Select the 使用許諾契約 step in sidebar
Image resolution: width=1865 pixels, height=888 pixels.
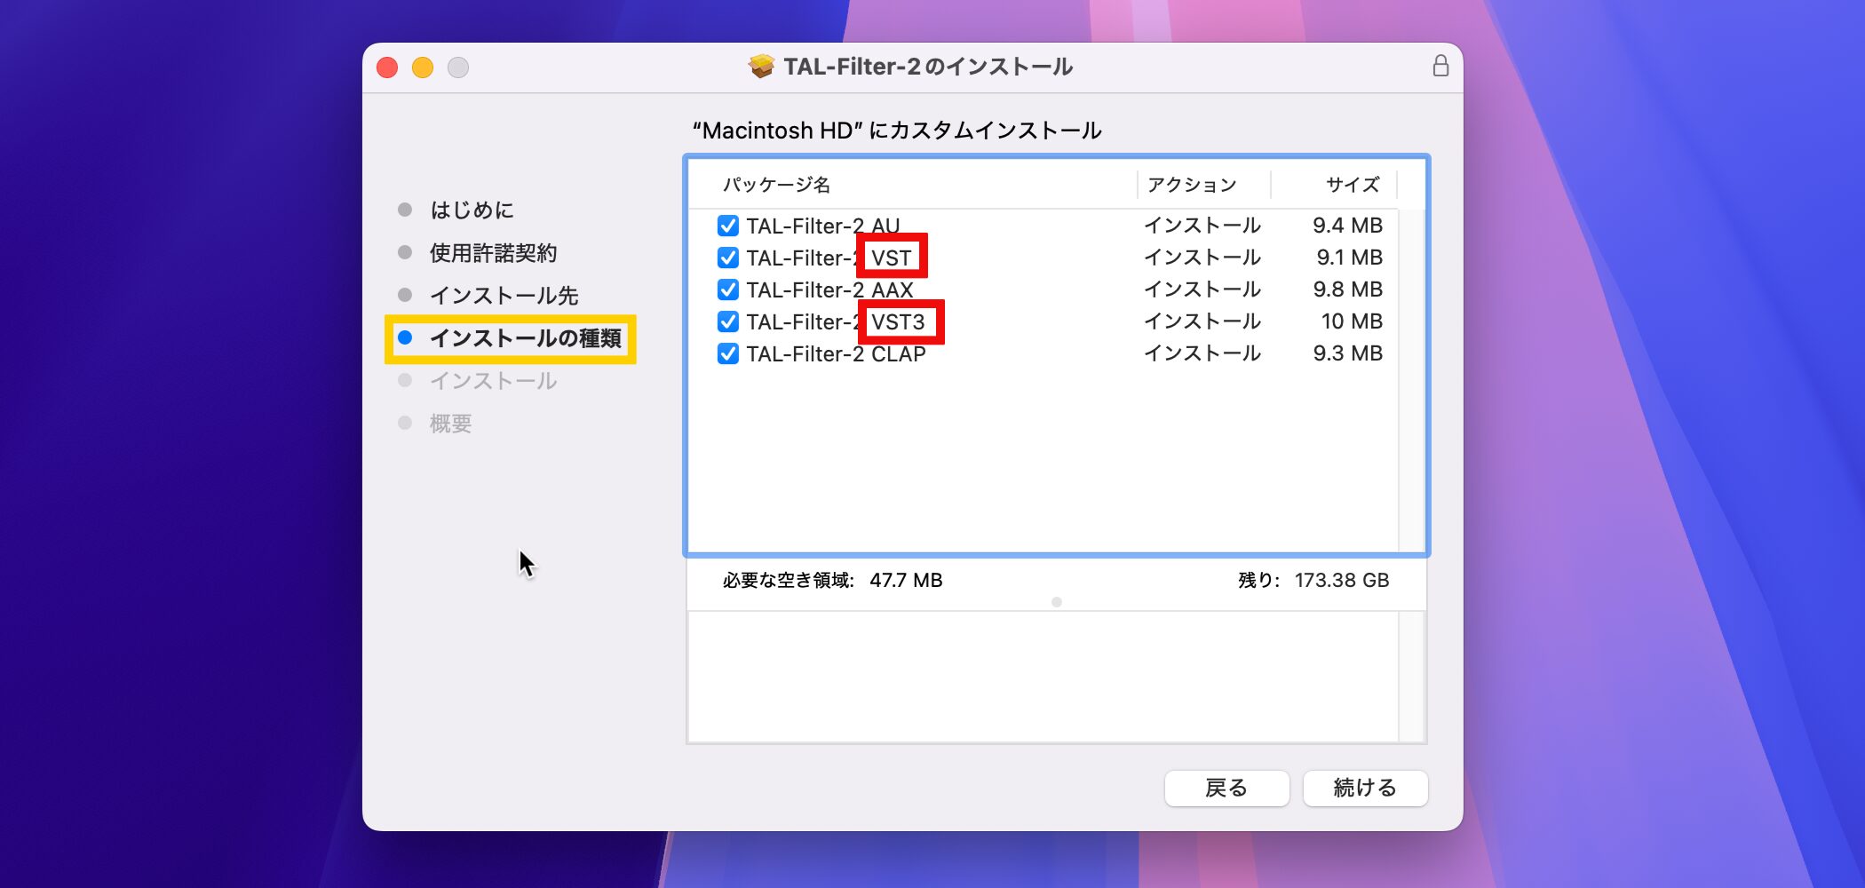pyautogui.click(x=493, y=253)
